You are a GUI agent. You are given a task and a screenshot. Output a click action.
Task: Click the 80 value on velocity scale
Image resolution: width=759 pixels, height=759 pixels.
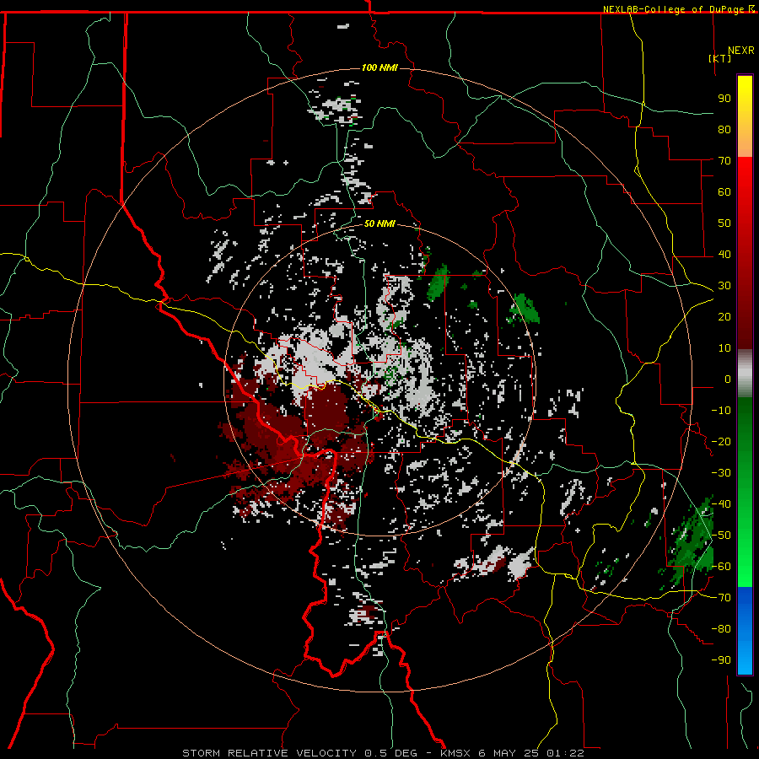click(x=724, y=130)
